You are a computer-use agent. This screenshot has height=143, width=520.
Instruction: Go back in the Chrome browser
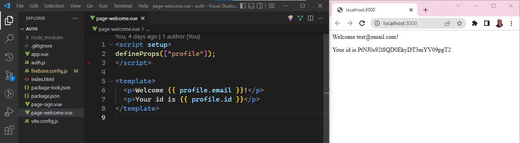click(338, 23)
